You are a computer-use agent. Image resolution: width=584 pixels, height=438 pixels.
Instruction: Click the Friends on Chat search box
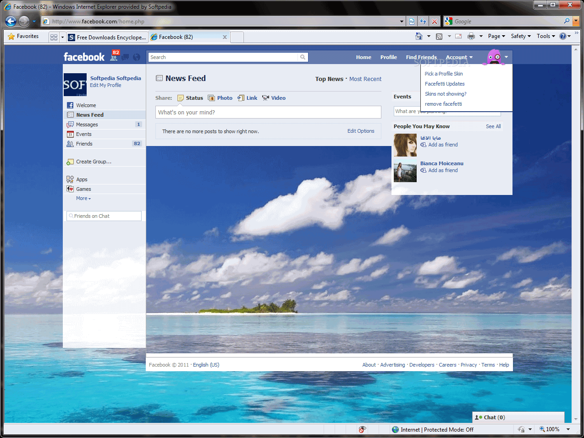tap(104, 216)
